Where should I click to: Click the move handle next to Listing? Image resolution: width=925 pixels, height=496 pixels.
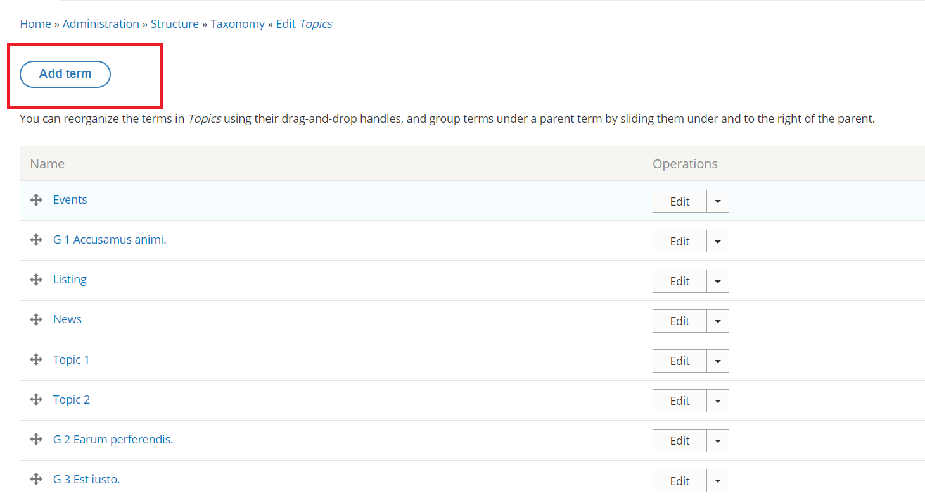click(36, 280)
